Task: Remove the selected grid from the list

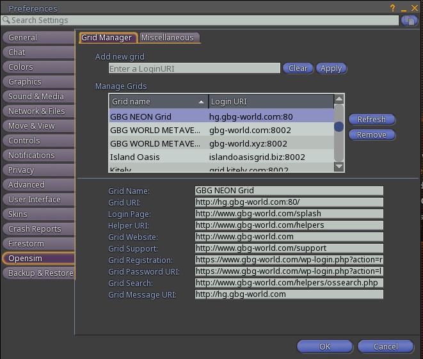Action: 371,135
